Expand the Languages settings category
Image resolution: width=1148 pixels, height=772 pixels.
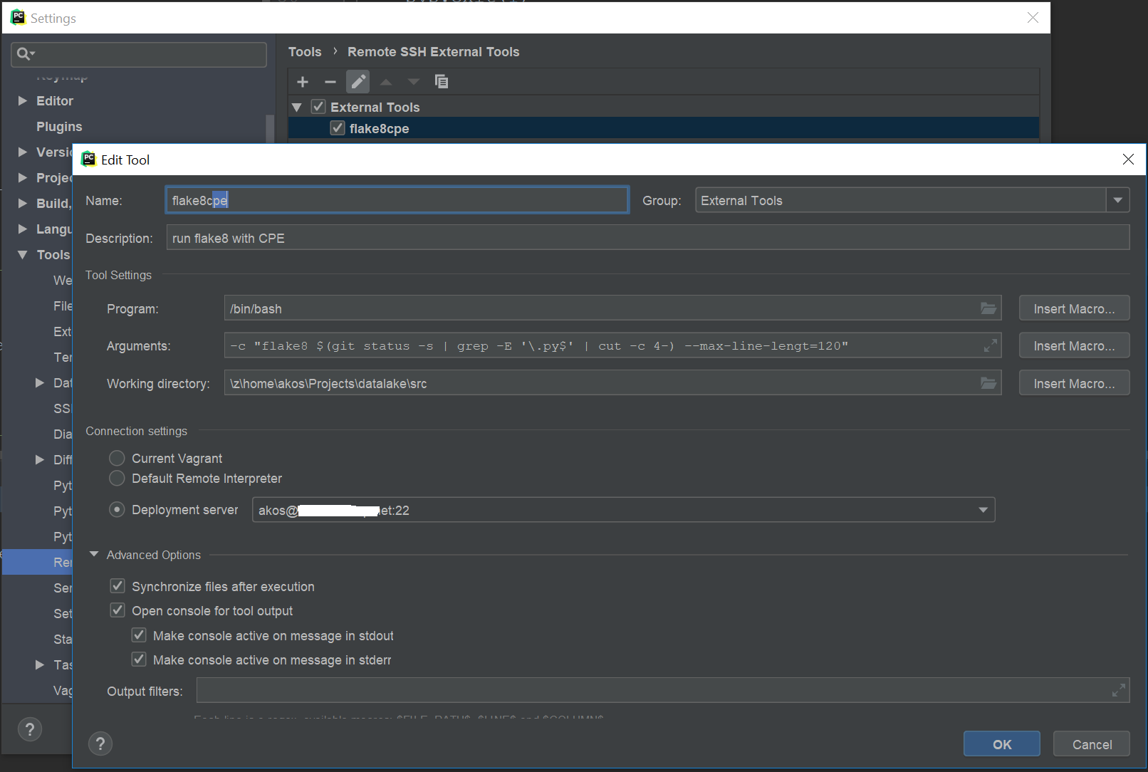[22, 229]
